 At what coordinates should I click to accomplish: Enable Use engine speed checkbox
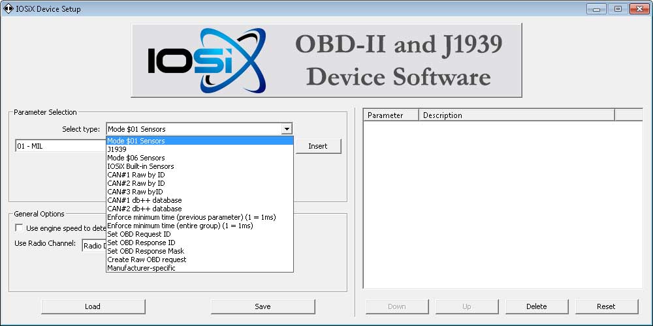coord(19,228)
